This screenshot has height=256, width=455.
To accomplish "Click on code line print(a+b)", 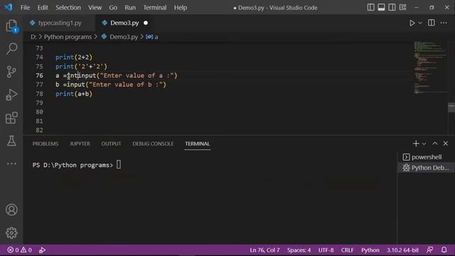I will pyautogui.click(x=74, y=94).
